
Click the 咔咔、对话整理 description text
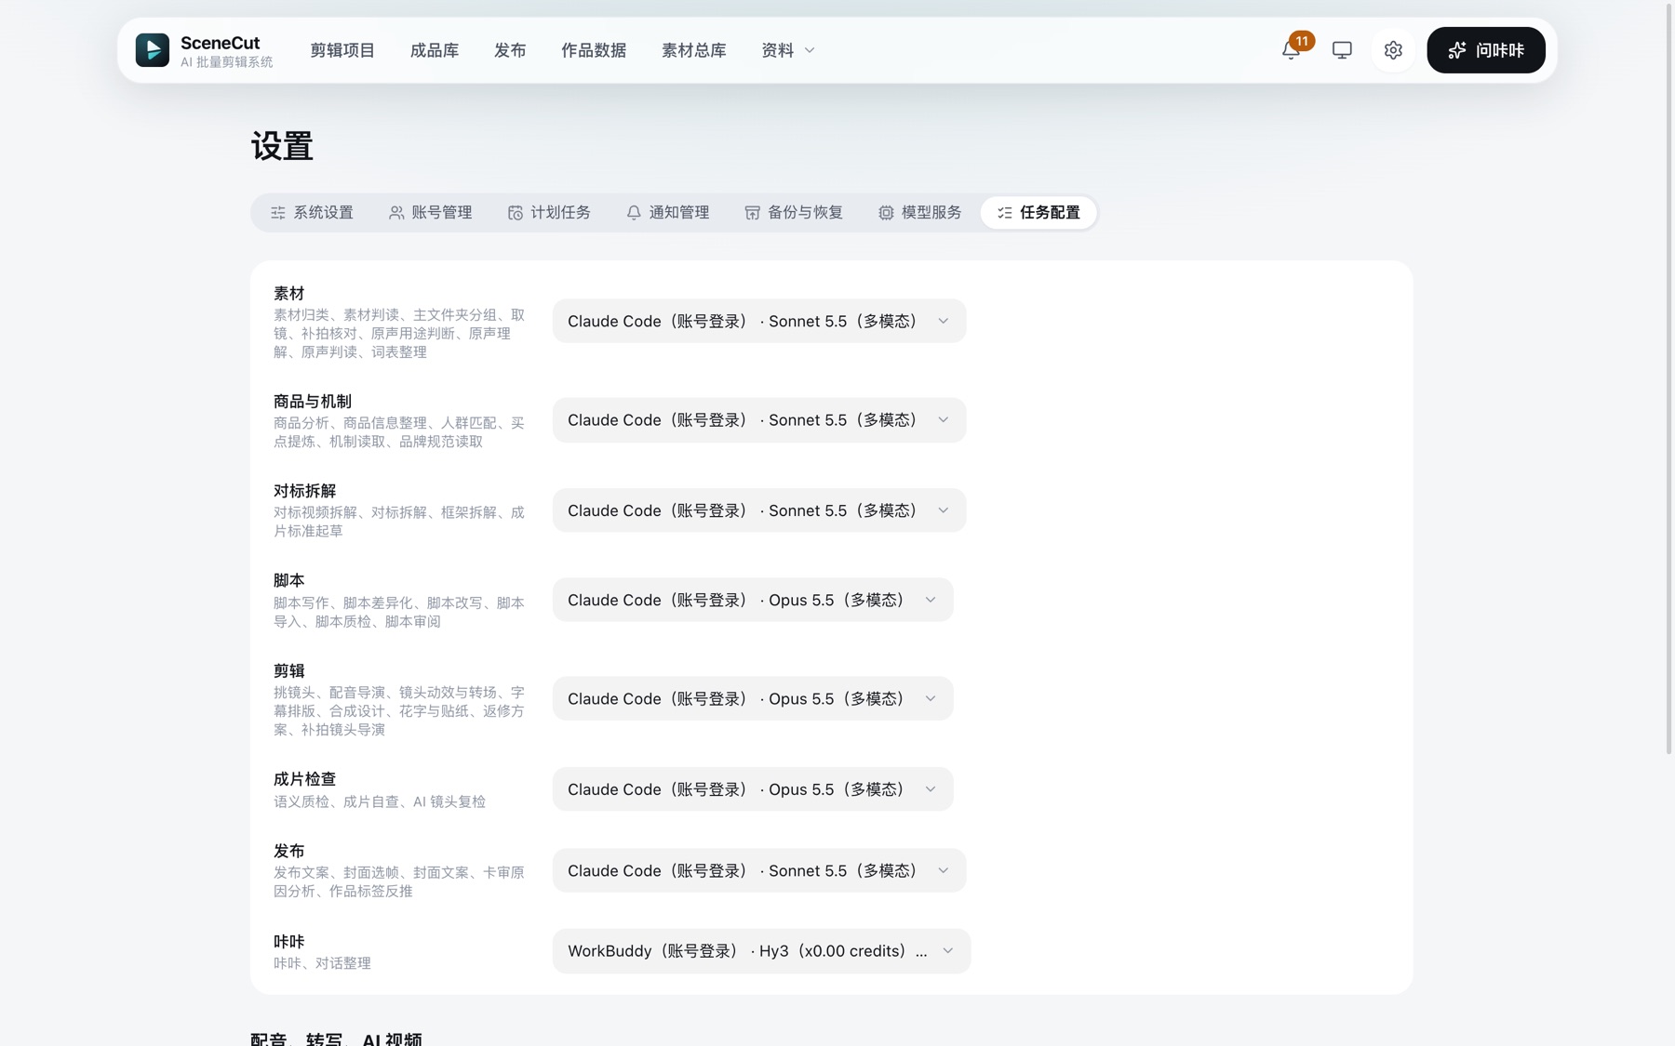point(322,963)
